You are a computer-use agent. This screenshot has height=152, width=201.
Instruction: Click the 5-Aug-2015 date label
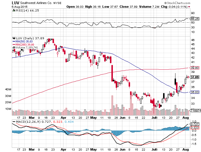[20, 7]
